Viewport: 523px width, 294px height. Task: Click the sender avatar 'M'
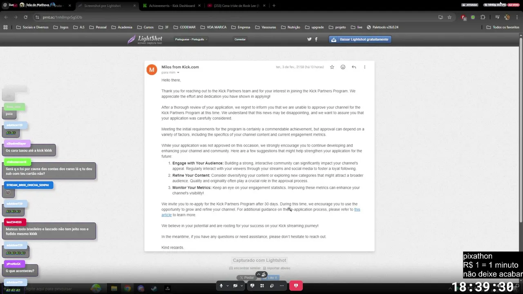152,69
